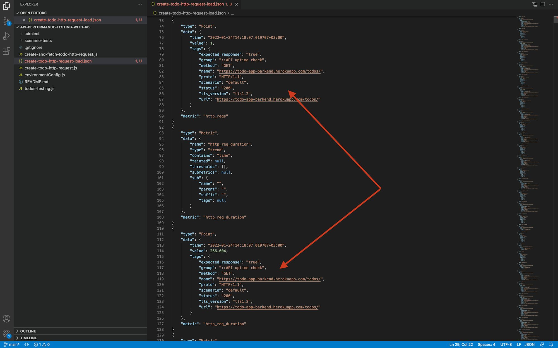This screenshot has width=558, height=348.
Task: Open the Run and Debug view
Action: pyautogui.click(x=6, y=36)
